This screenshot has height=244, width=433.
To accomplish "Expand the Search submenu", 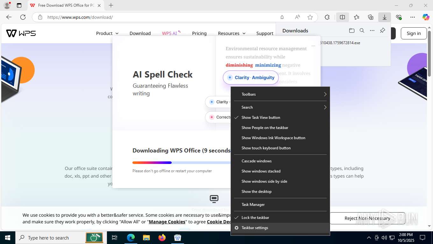I will tap(280, 107).
